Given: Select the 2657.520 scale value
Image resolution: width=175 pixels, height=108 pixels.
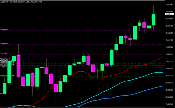Looking at the screenshot, I should tap(169, 61).
